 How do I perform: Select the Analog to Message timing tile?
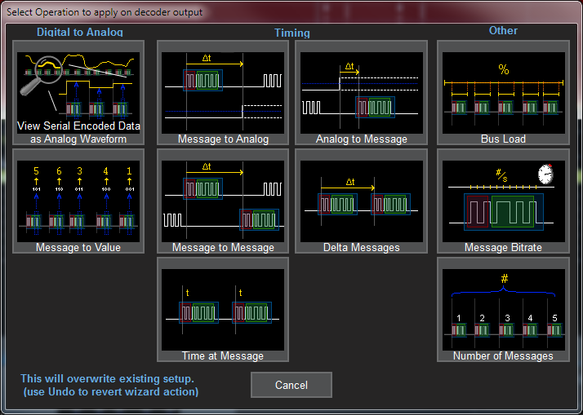click(361, 92)
